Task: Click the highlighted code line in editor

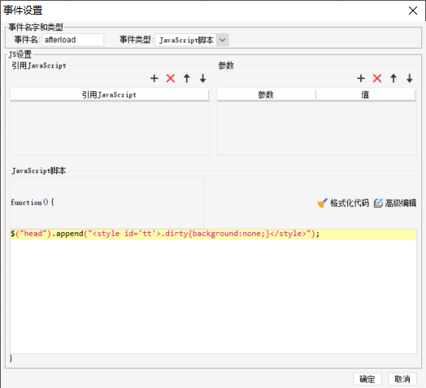Action: (213, 234)
